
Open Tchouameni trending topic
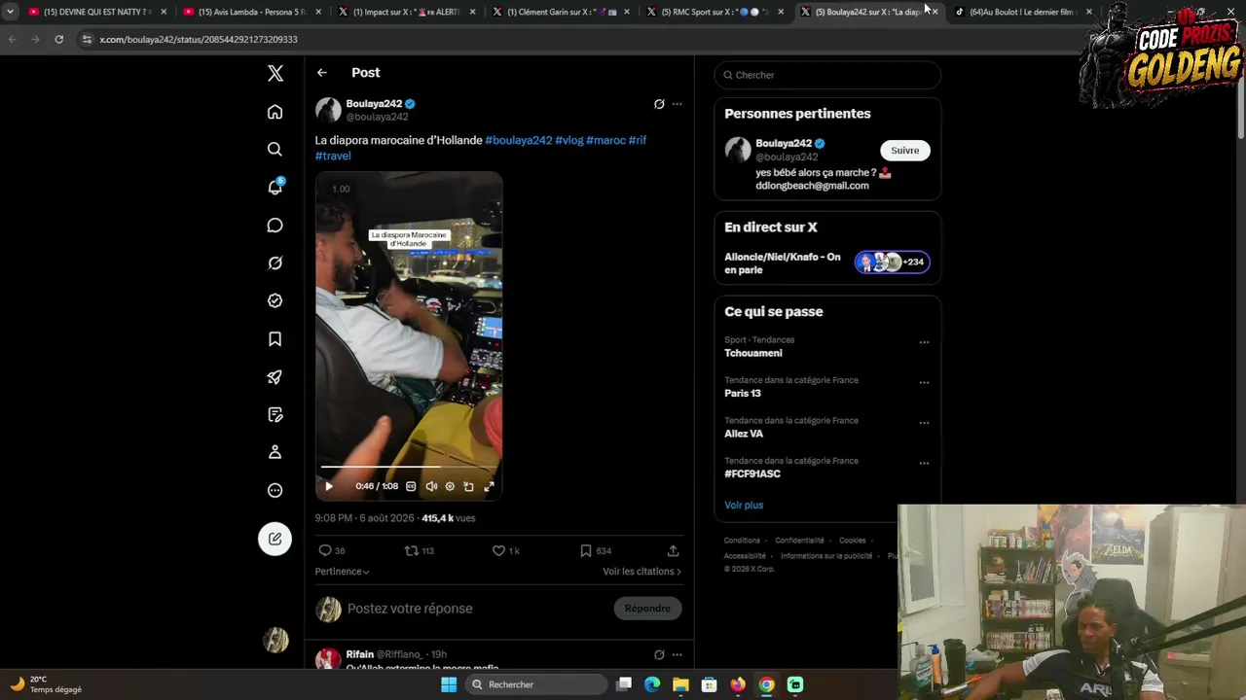[753, 353]
